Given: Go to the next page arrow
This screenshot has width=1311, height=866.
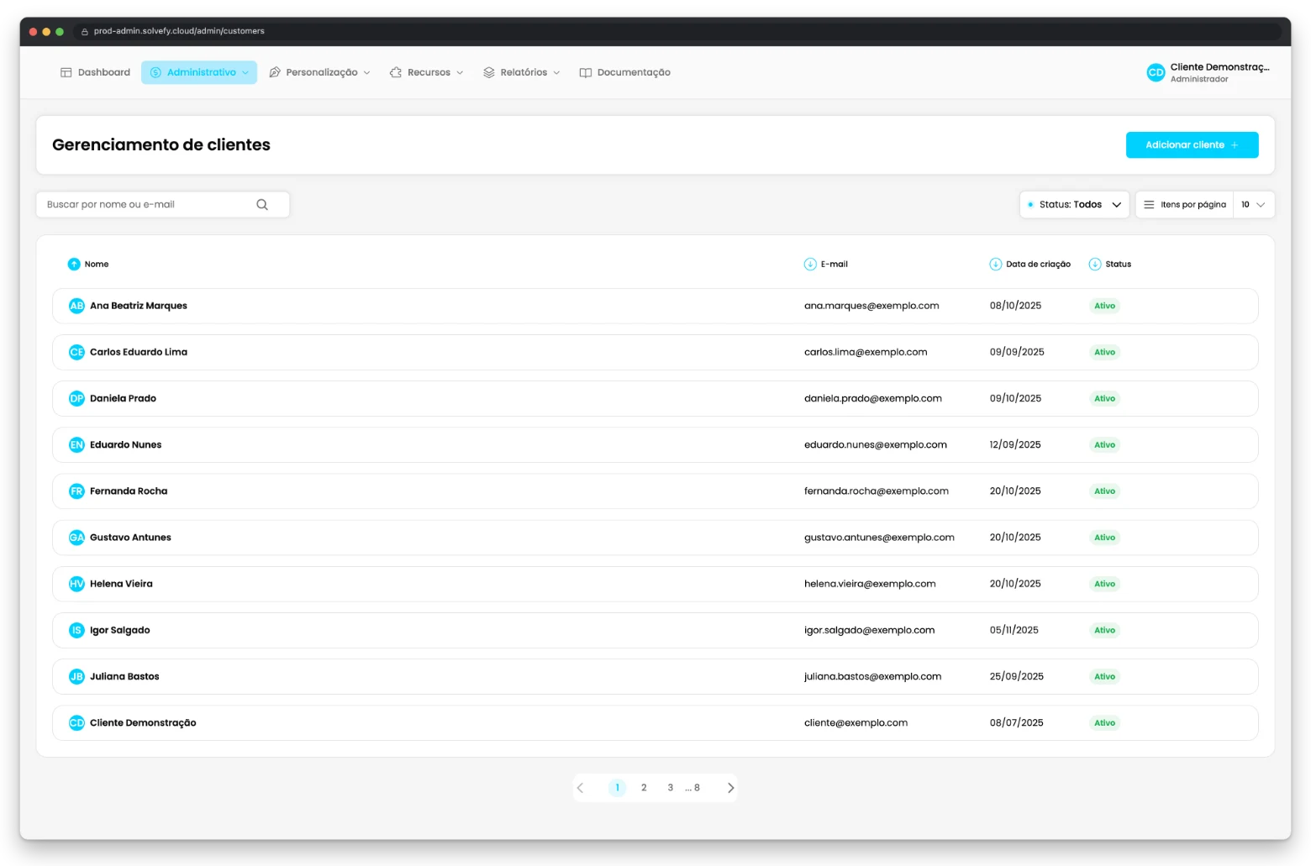Looking at the screenshot, I should (730, 788).
